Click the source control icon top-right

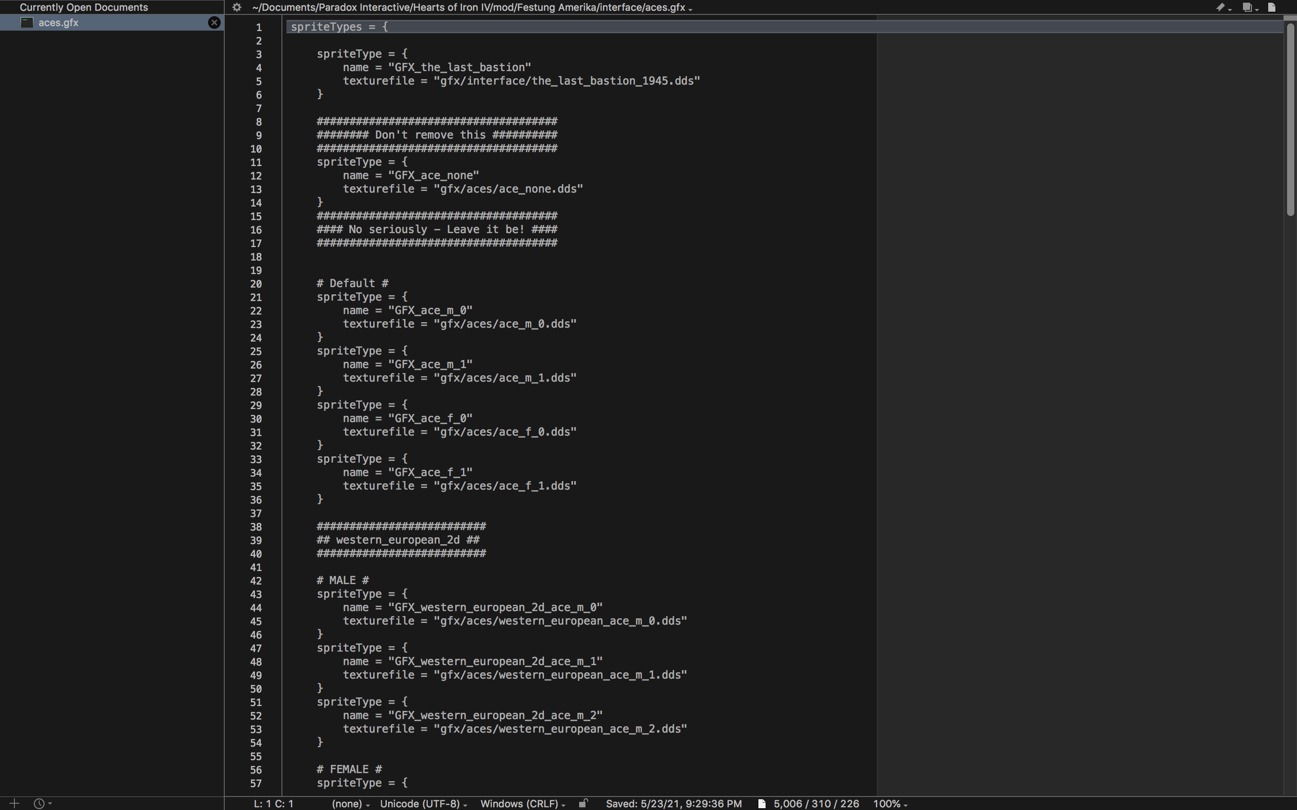click(1220, 8)
